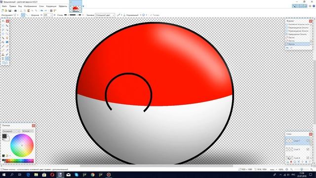Open the Коррекция menu

point(51,6)
